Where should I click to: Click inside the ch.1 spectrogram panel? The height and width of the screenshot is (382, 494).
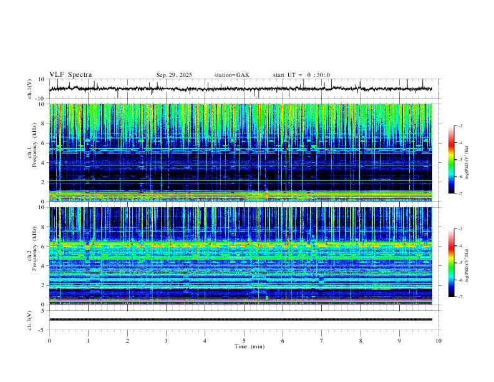[x=240, y=152]
